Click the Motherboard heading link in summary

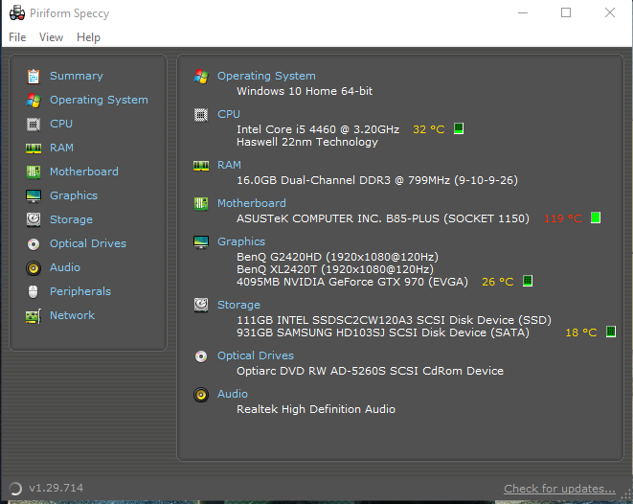pos(252,203)
